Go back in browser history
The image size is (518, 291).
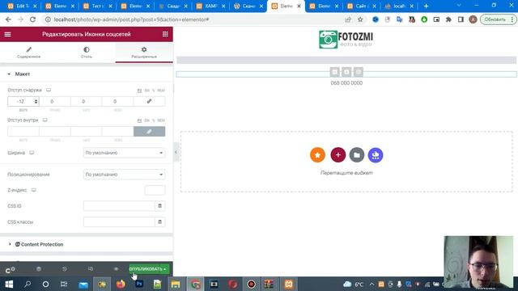[x=8, y=19]
